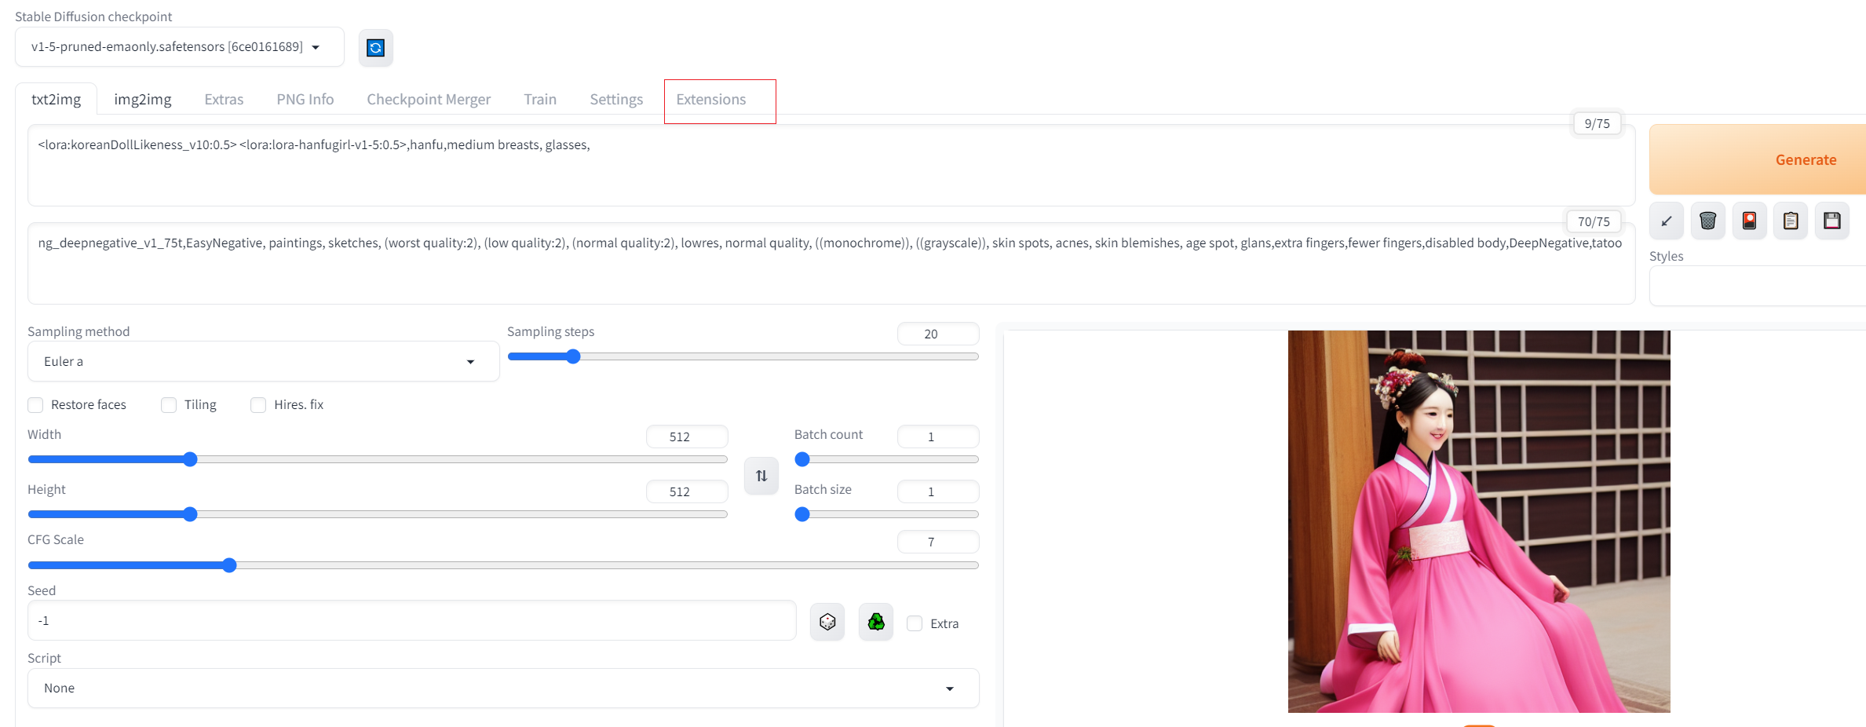Click the Batch size number field

[938, 491]
